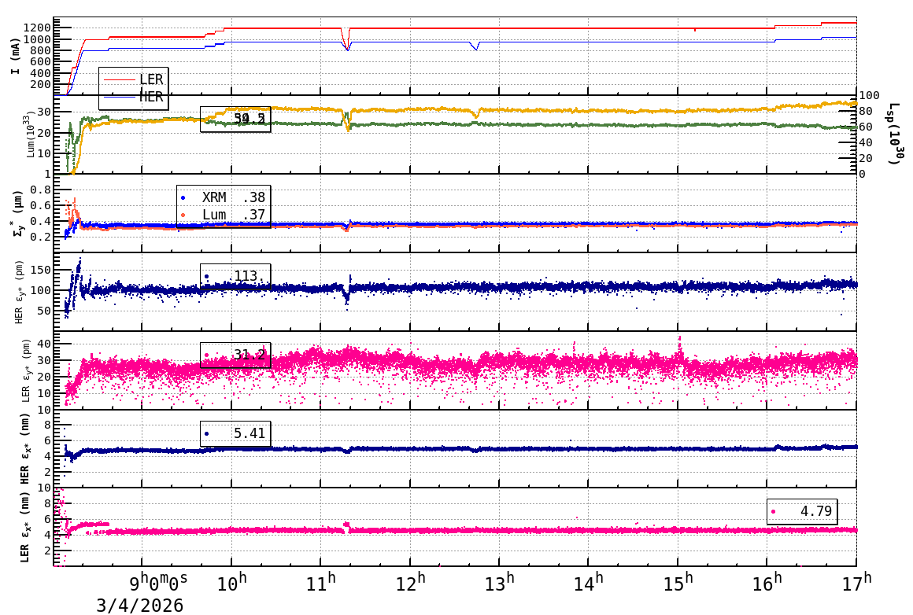Click the 113 value legend box
Image resolution: width=913 pixels, height=615 pixels.
pos(235,276)
